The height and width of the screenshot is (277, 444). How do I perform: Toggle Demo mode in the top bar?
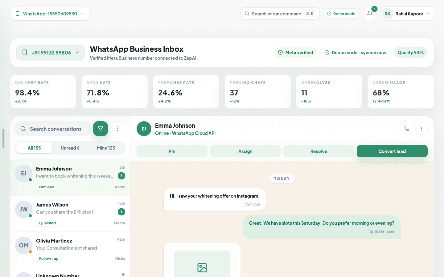click(x=341, y=14)
